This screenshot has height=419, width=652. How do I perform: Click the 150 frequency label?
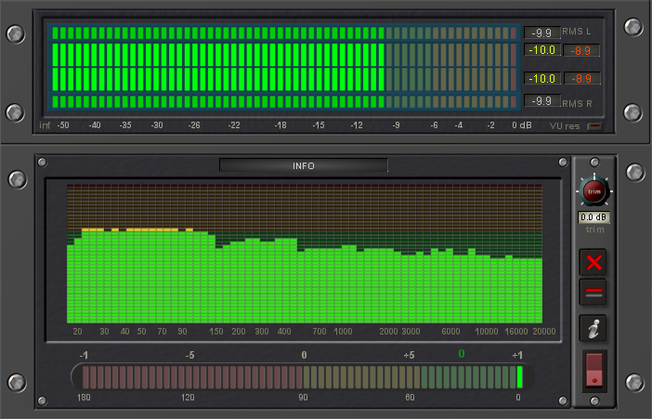pyautogui.click(x=216, y=332)
